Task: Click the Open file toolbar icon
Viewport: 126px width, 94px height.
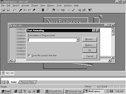Action: (4, 10)
